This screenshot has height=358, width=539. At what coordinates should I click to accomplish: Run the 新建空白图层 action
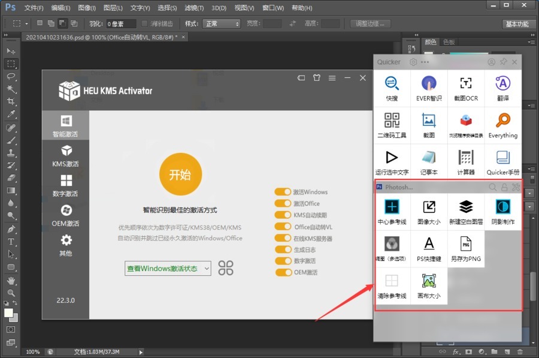coord(466,212)
